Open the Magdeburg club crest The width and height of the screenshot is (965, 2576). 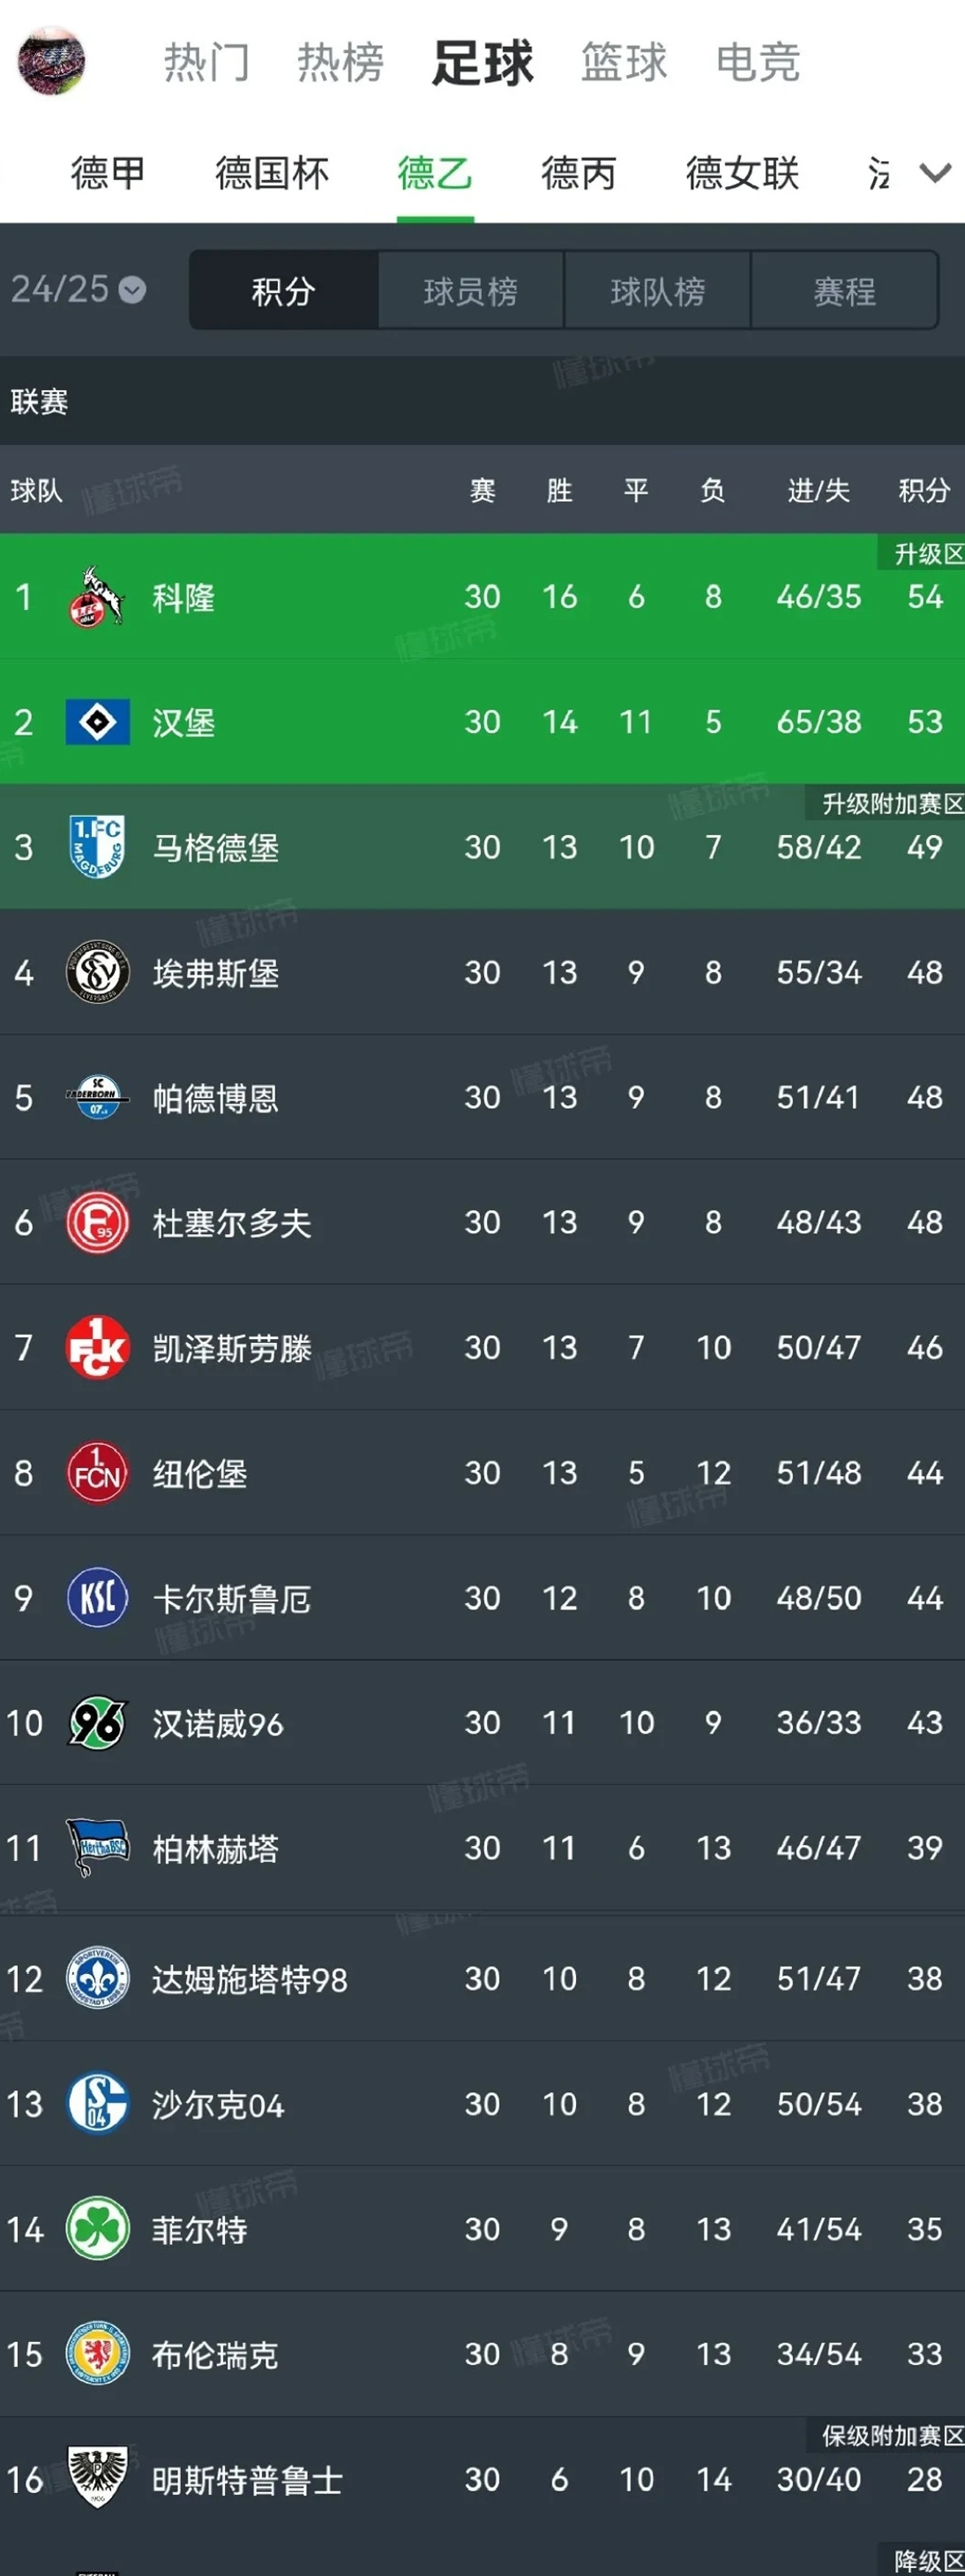click(97, 847)
